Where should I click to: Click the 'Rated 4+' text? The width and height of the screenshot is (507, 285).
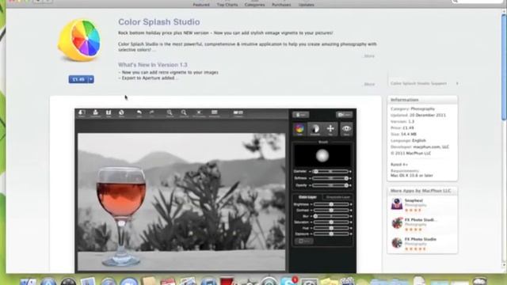click(x=399, y=165)
